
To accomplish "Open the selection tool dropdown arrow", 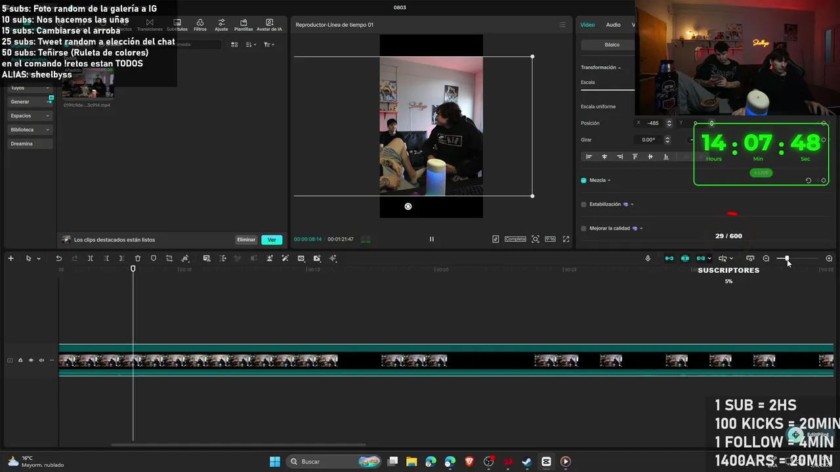I will (39, 259).
